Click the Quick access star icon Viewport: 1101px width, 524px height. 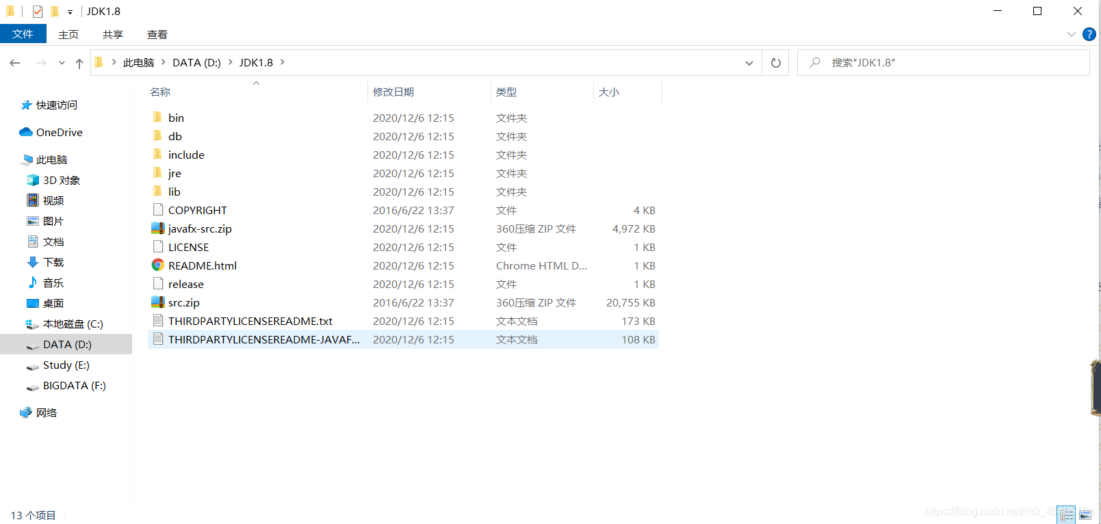click(x=27, y=105)
